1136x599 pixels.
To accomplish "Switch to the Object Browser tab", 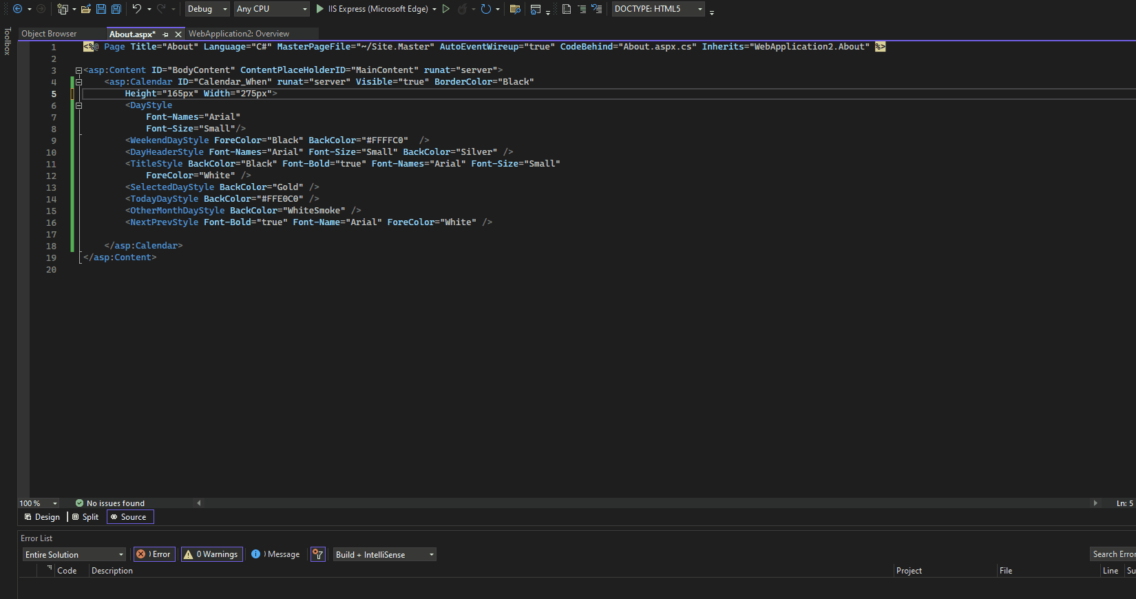I will [50, 34].
